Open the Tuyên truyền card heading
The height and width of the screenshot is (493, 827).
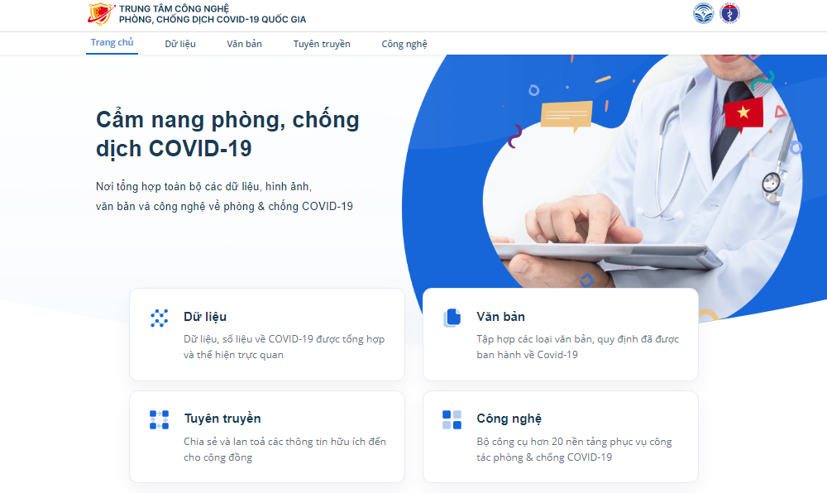pos(222,418)
